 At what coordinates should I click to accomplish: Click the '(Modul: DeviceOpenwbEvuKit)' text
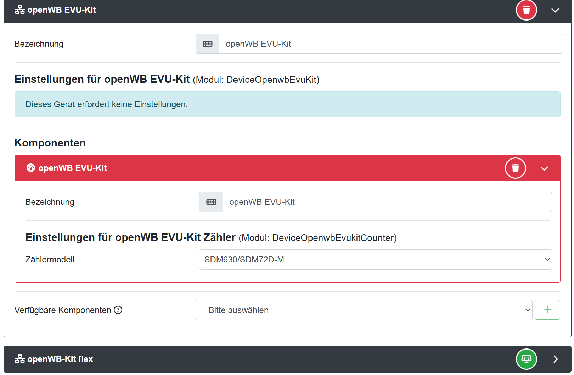point(256,80)
